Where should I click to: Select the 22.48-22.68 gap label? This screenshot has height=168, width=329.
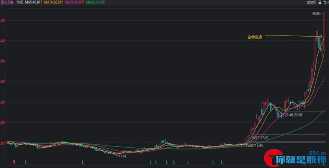pyautogui.click(x=294, y=114)
